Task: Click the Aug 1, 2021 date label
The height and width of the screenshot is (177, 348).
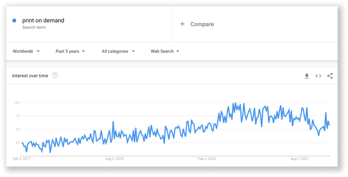Action: tap(300, 159)
